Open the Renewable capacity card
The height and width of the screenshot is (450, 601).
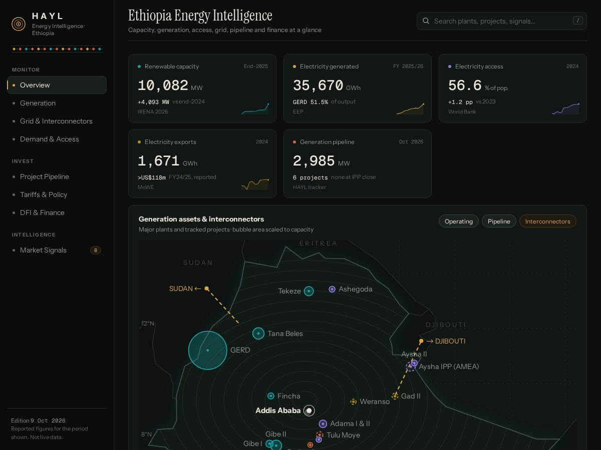coord(202,88)
